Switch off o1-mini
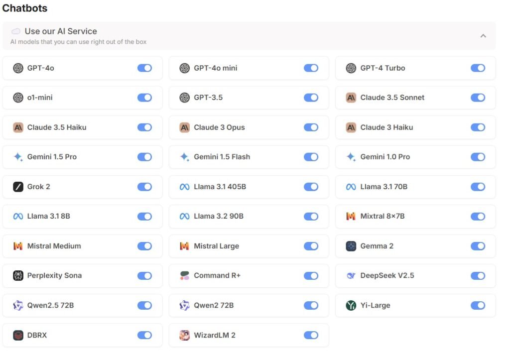Screen dimensions: 510x355 click(x=145, y=98)
